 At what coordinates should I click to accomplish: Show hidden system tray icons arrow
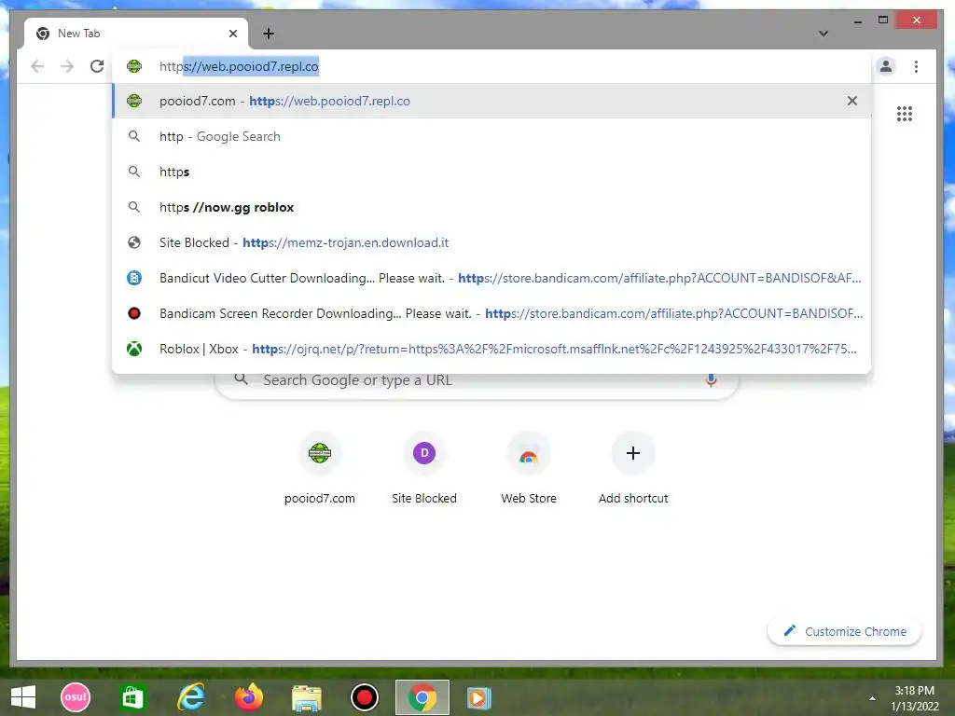(x=872, y=698)
